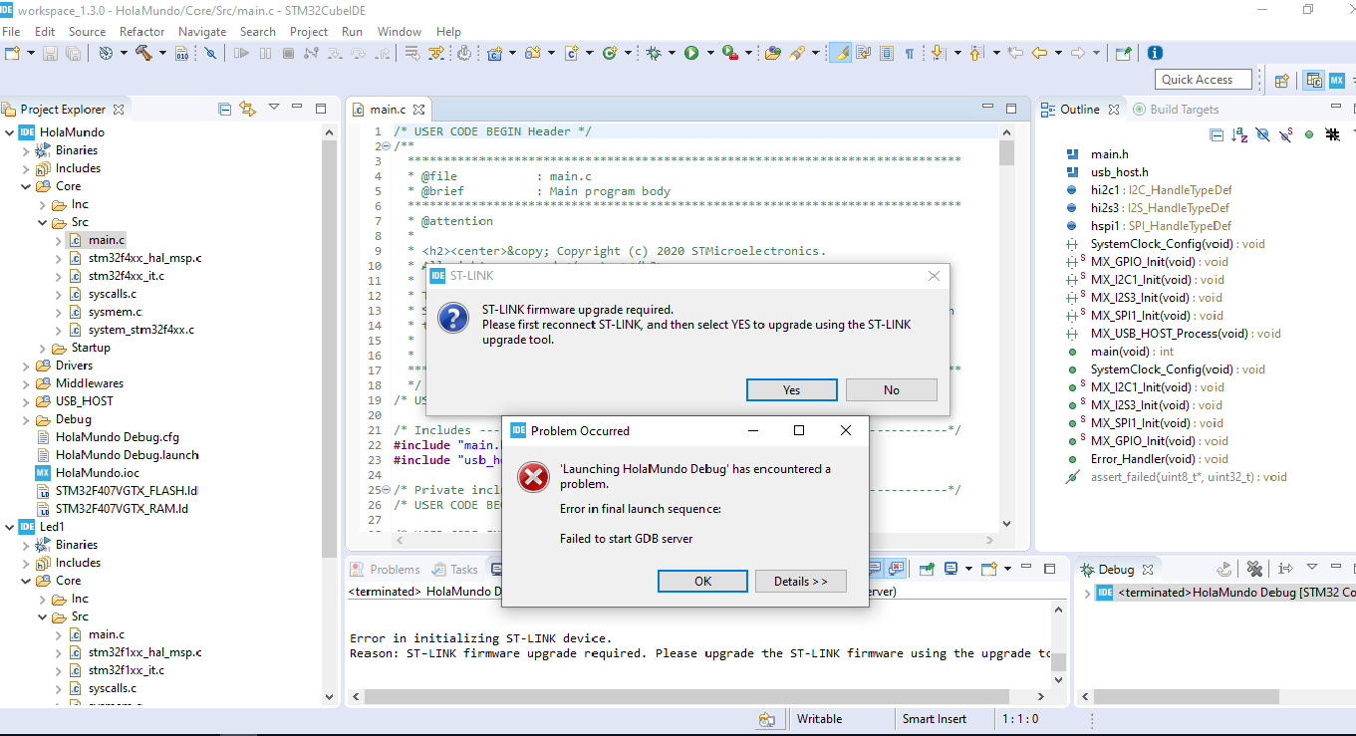The image size is (1356, 736).
Task: Click the New file toolbar icon
Action: (x=12, y=53)
